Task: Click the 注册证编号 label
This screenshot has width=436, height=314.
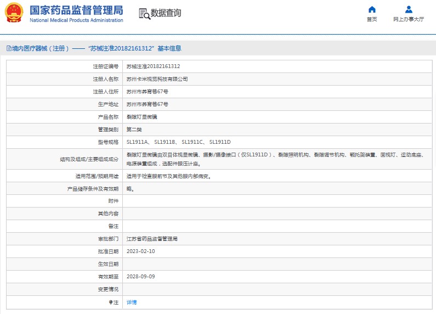Action: click(106, 66)
